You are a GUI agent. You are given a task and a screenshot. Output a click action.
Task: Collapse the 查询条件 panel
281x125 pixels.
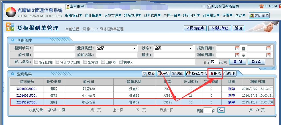pyautogui.click(x=12, y=40)
